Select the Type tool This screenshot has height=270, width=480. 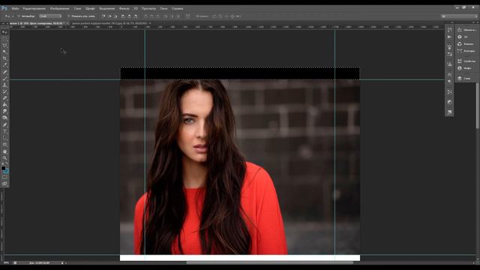[x=4, y=131]
